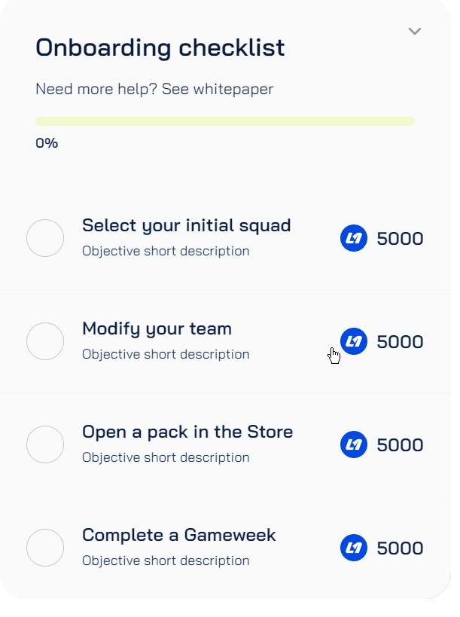Image resolution: width=460 pixels, height=617 pixels.
Task: Check the Modify your team circle
Action: click(45, 342)
